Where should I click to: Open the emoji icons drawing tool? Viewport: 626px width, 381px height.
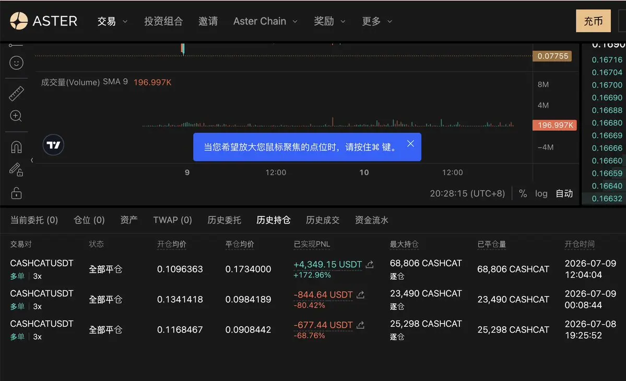[x=16, y=63]
